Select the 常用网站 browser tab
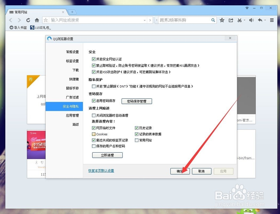The width and height of the screenshot is (280, 214). 37,12
